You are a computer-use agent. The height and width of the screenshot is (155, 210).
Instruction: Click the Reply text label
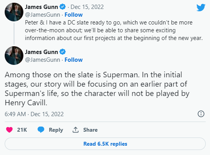tap(56, 130)
